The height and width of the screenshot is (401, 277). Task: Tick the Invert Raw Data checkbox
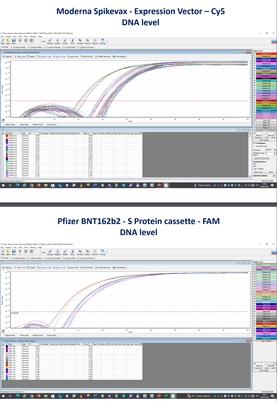(254, 146)
